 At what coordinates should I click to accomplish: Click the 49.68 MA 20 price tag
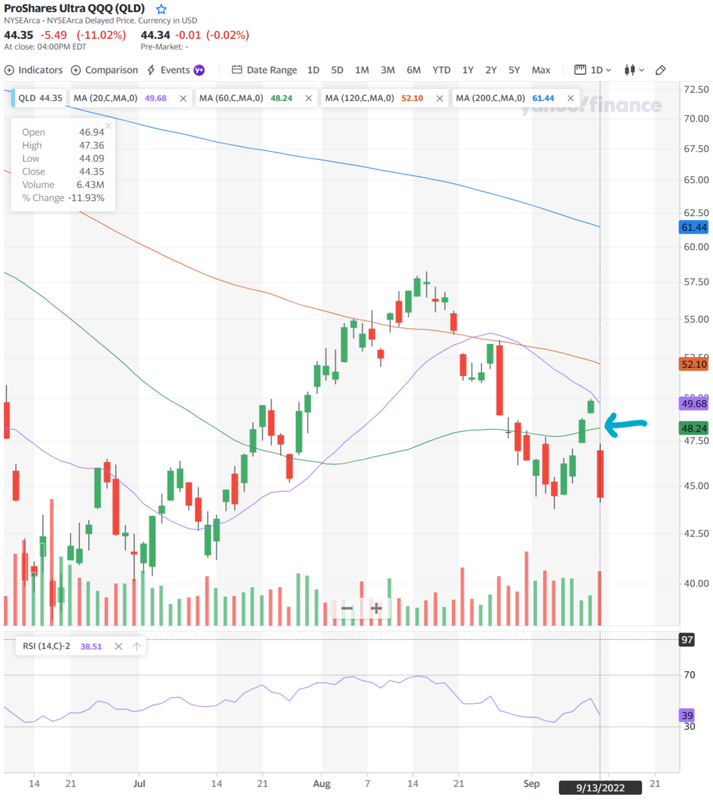(694, 404)
